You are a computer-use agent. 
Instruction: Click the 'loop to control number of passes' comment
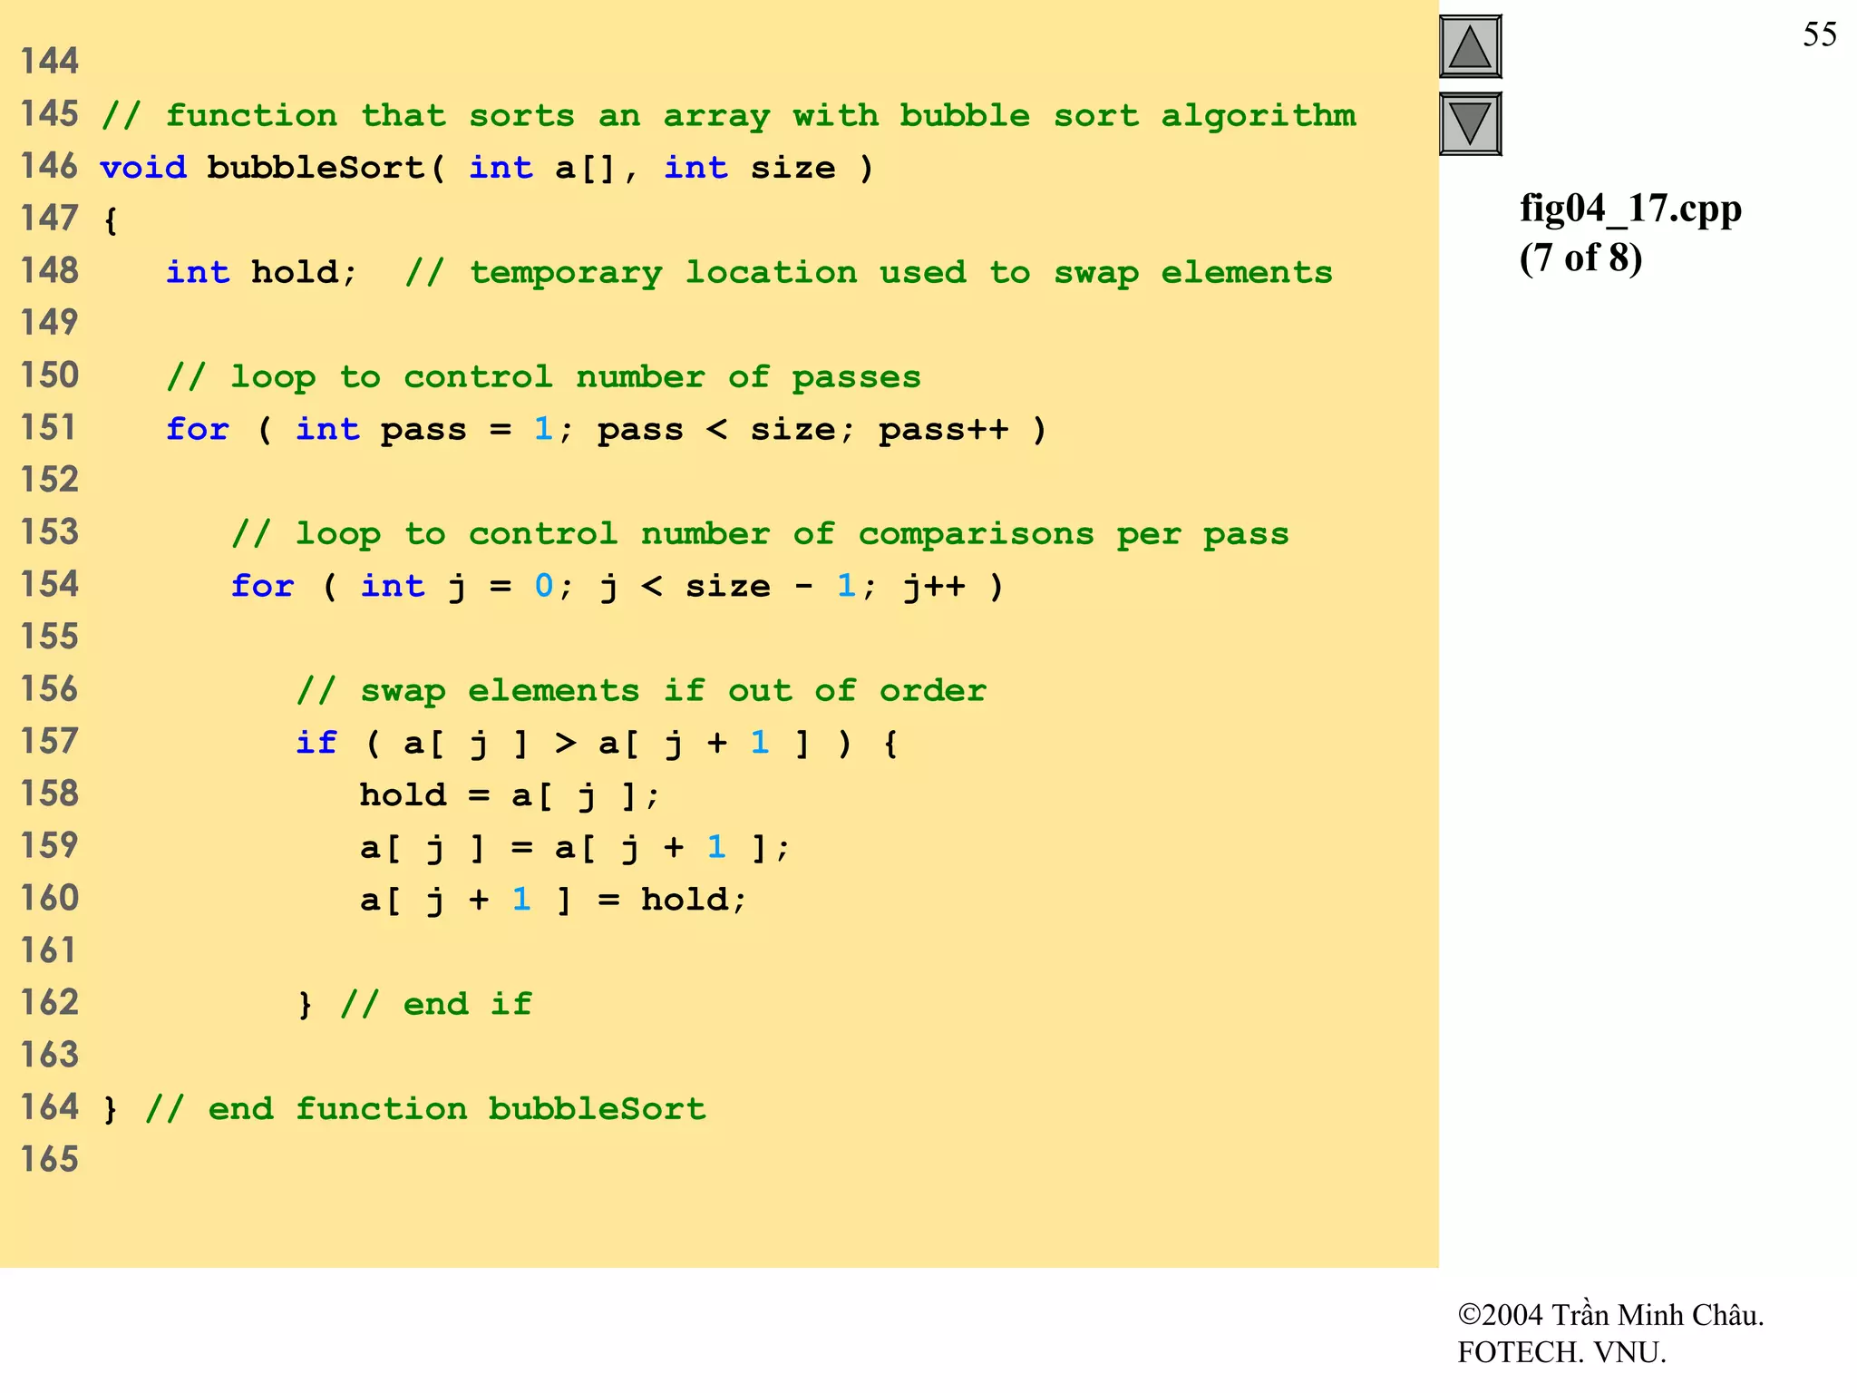543,377
